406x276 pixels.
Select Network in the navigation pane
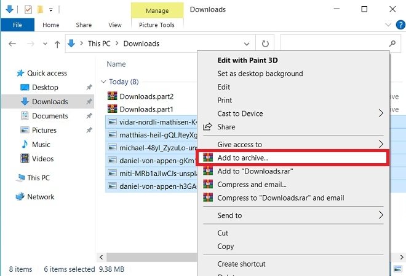pos(41,197)
